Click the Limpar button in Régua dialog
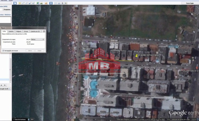This screenshot has width=199, height=121. [x=39, y=50]
